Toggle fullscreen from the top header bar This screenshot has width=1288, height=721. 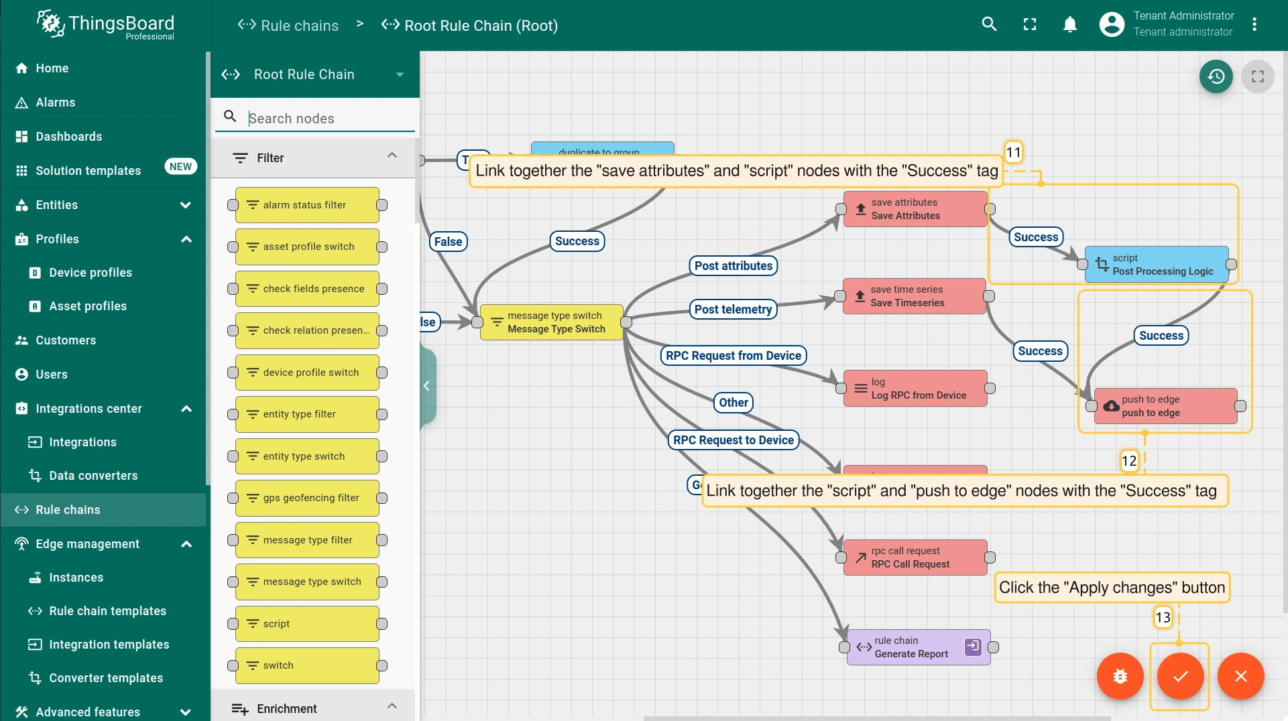click(1030, 25)
